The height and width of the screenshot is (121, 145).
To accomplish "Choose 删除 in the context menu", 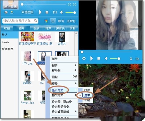I will [64, 77].
